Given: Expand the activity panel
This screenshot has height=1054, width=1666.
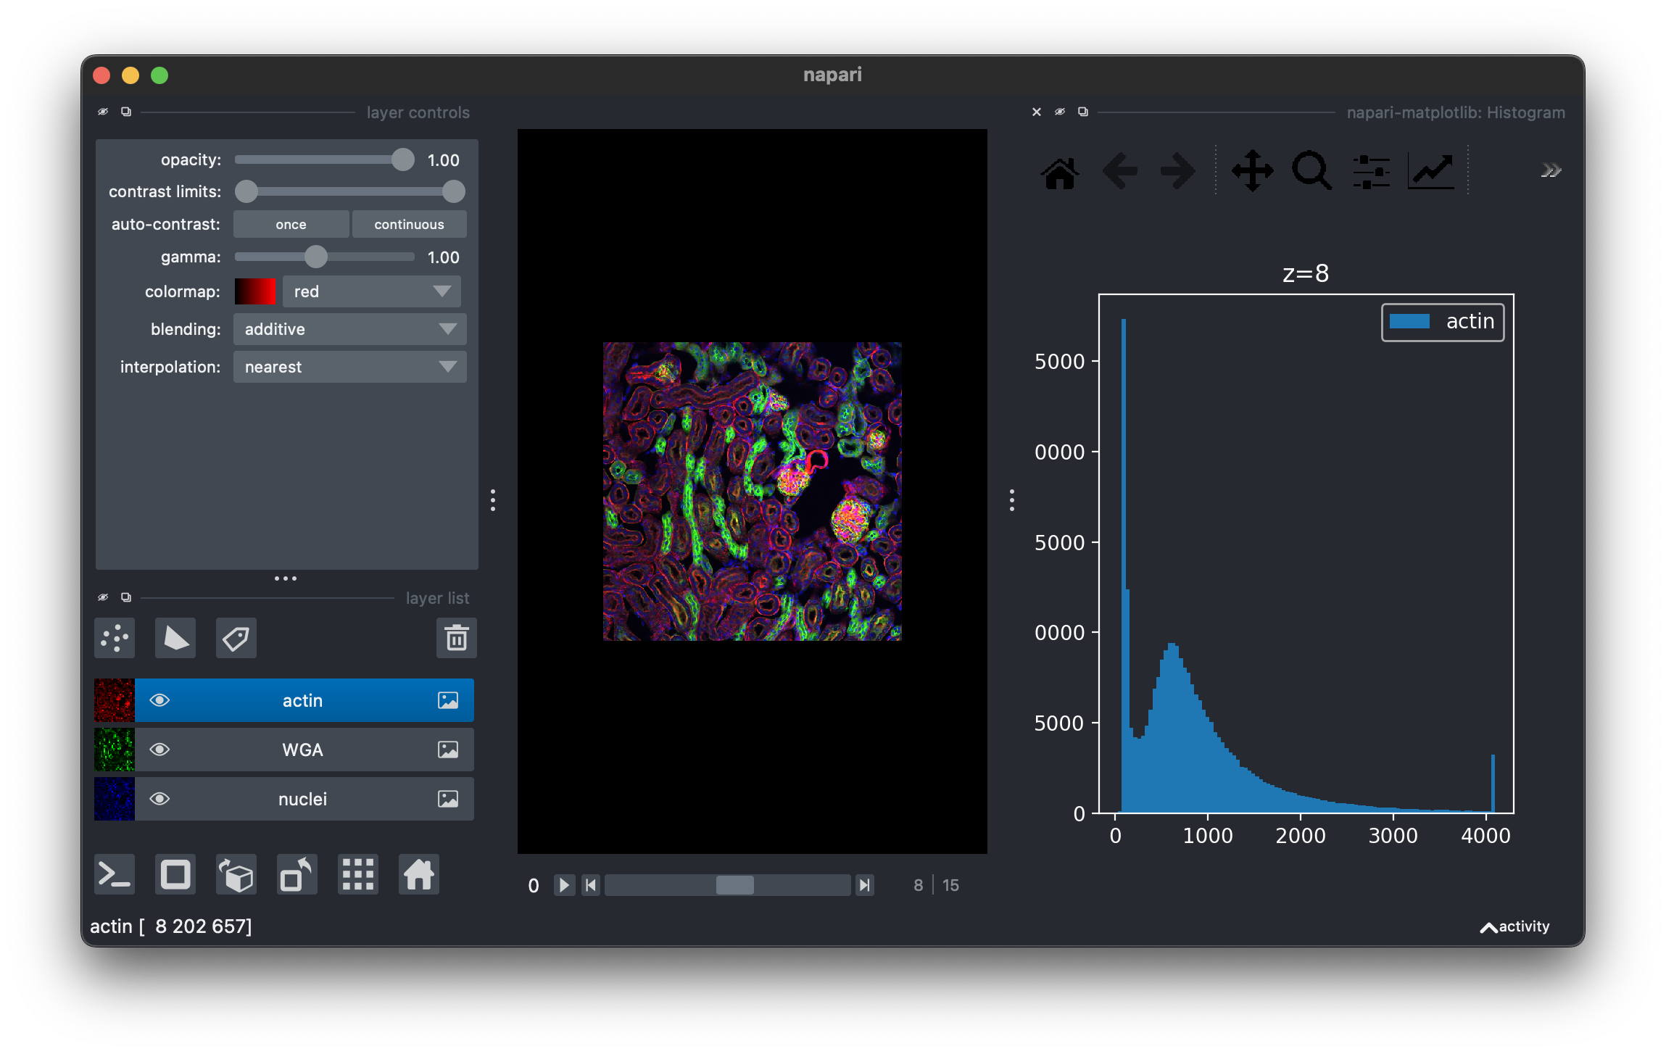Looking at the screenshot, I should [x=1514, y=927].
